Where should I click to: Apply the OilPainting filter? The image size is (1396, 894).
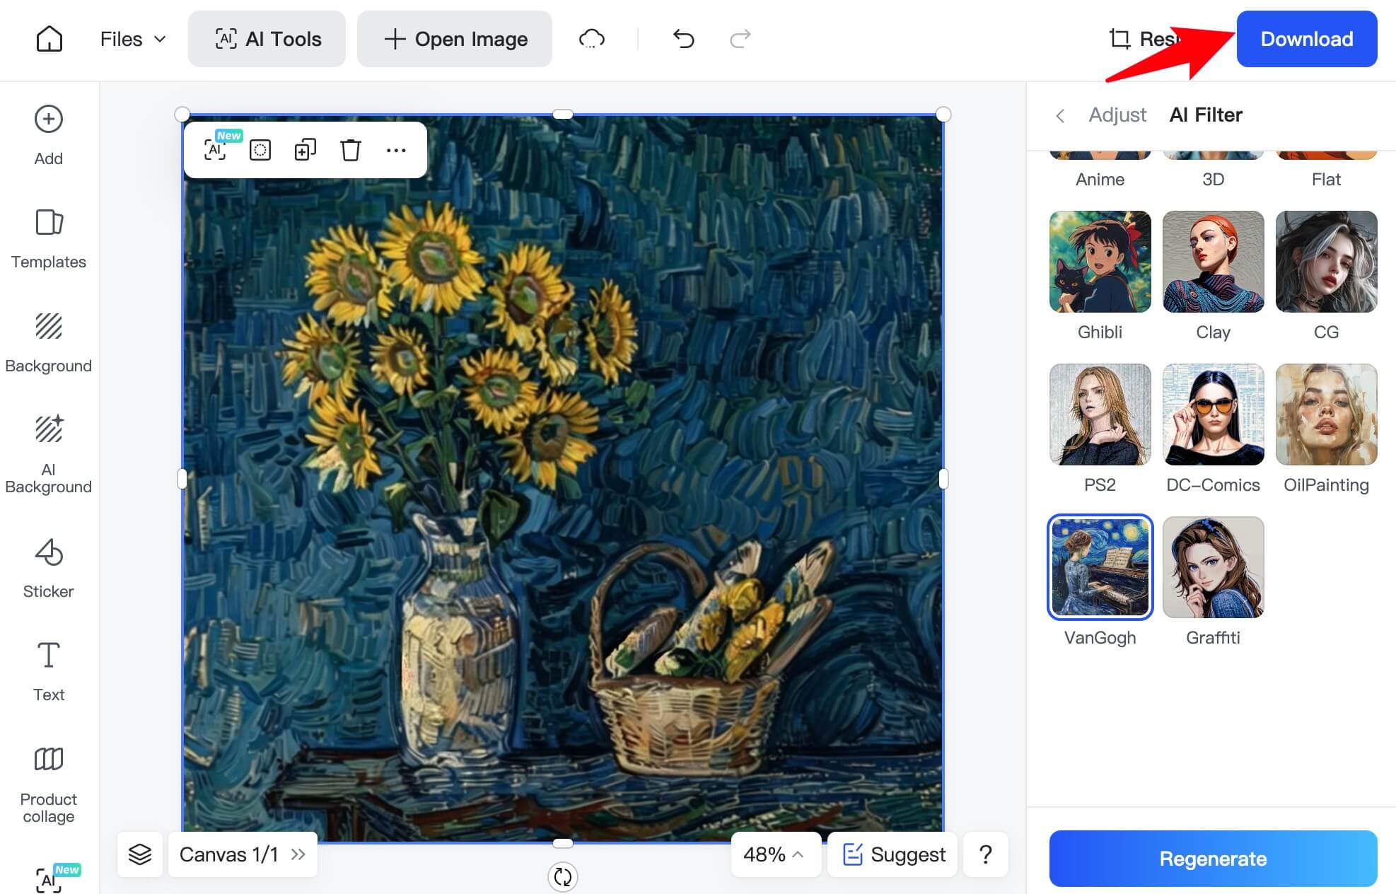coord(1326,414)
